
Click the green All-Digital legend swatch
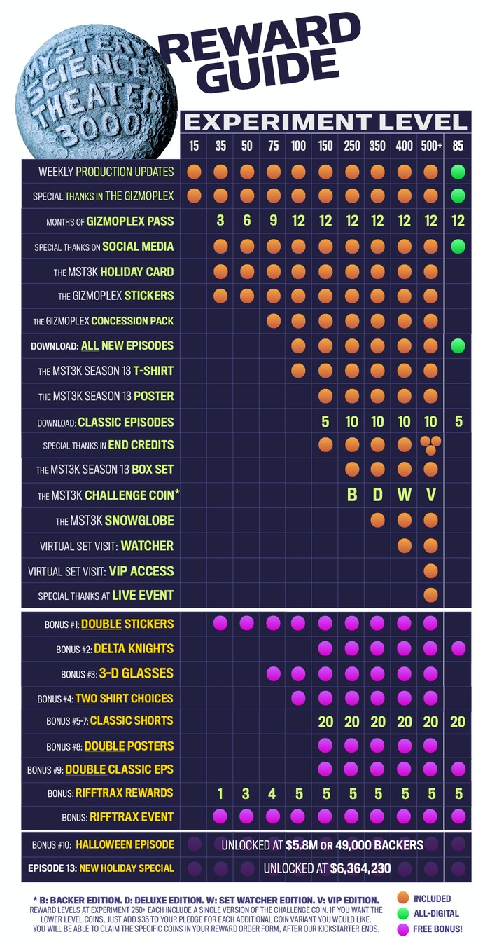point(402,912)
